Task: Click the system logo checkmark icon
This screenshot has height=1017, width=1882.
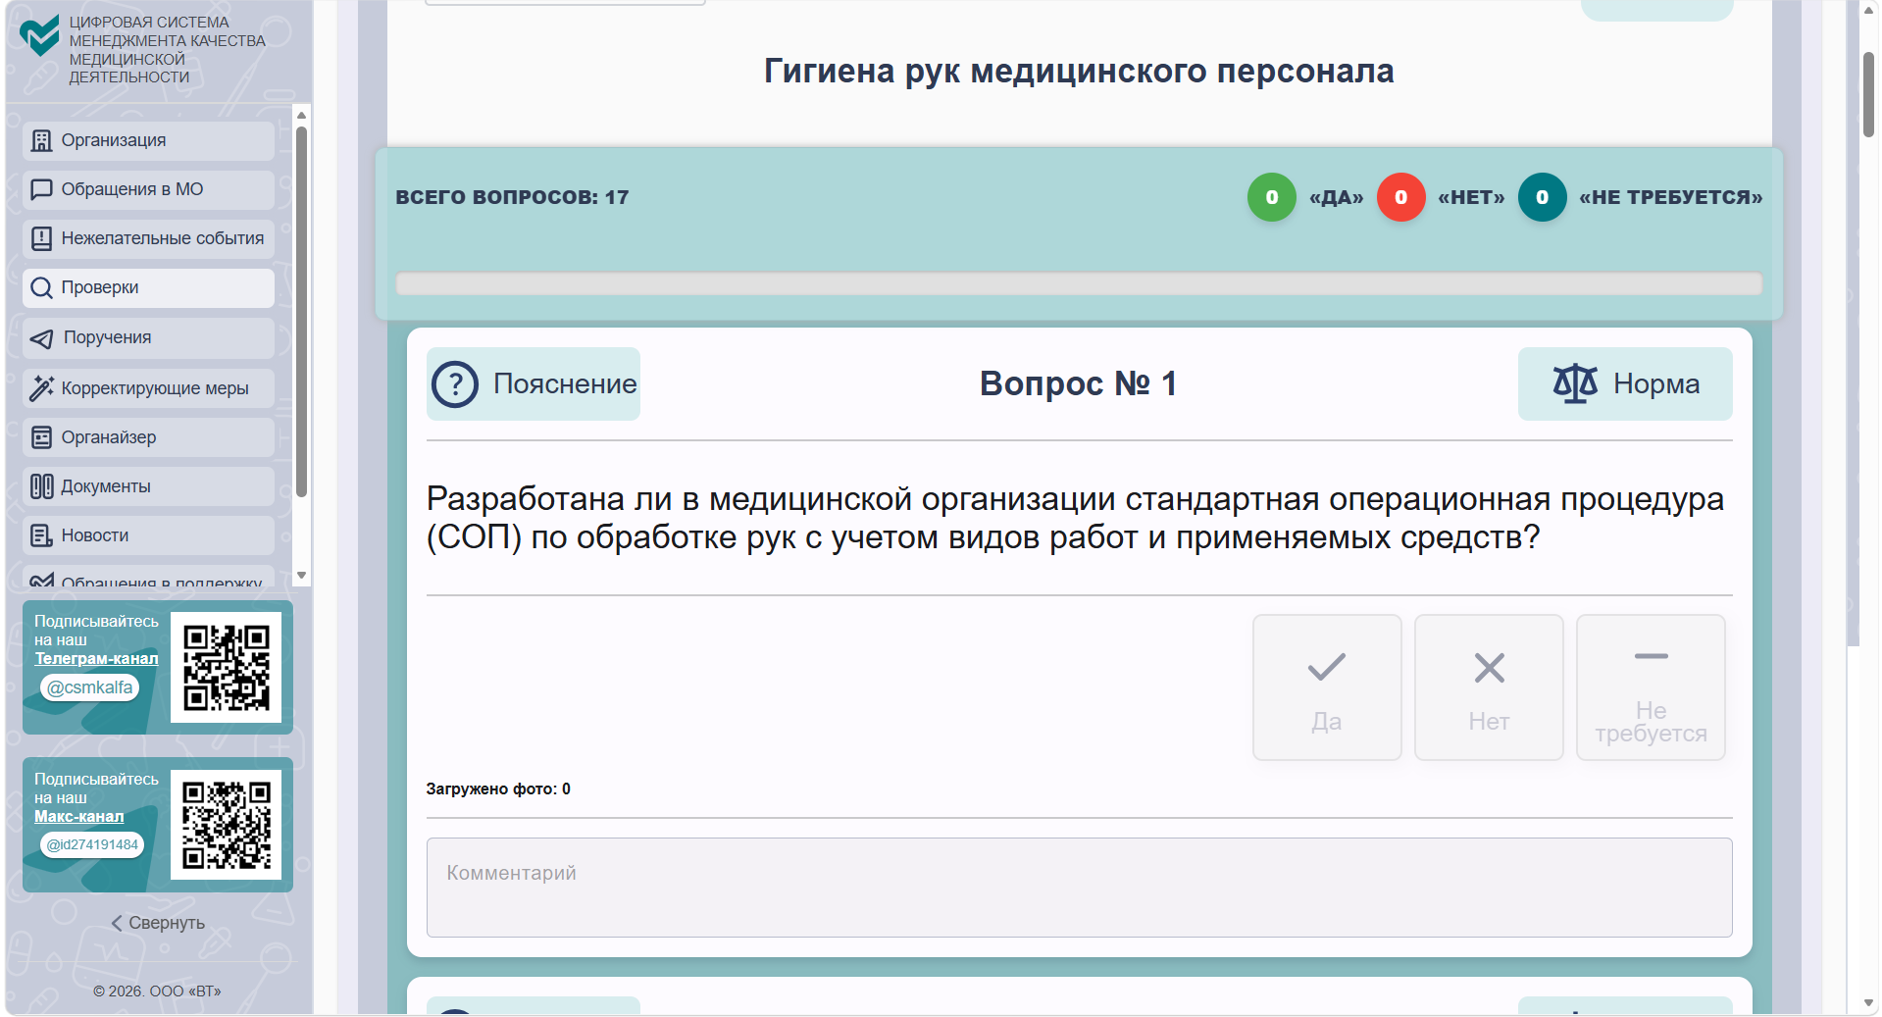Action: pos(40,37)
